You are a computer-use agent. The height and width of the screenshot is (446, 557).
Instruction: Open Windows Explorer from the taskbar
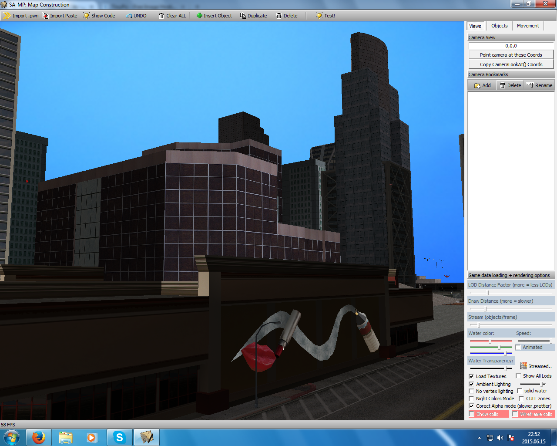[66, 437]
